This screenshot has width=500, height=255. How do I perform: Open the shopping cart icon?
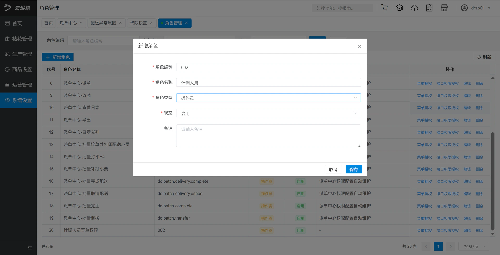click(x=384, y=8)
